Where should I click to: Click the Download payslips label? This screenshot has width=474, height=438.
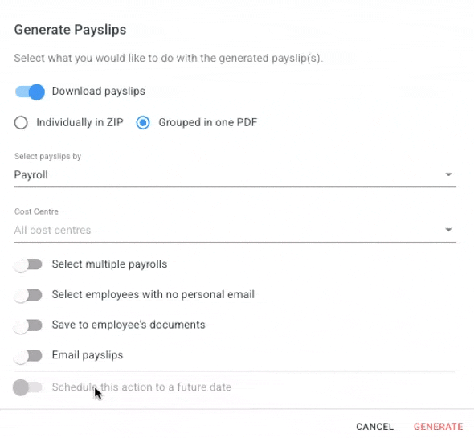[99, 91]
